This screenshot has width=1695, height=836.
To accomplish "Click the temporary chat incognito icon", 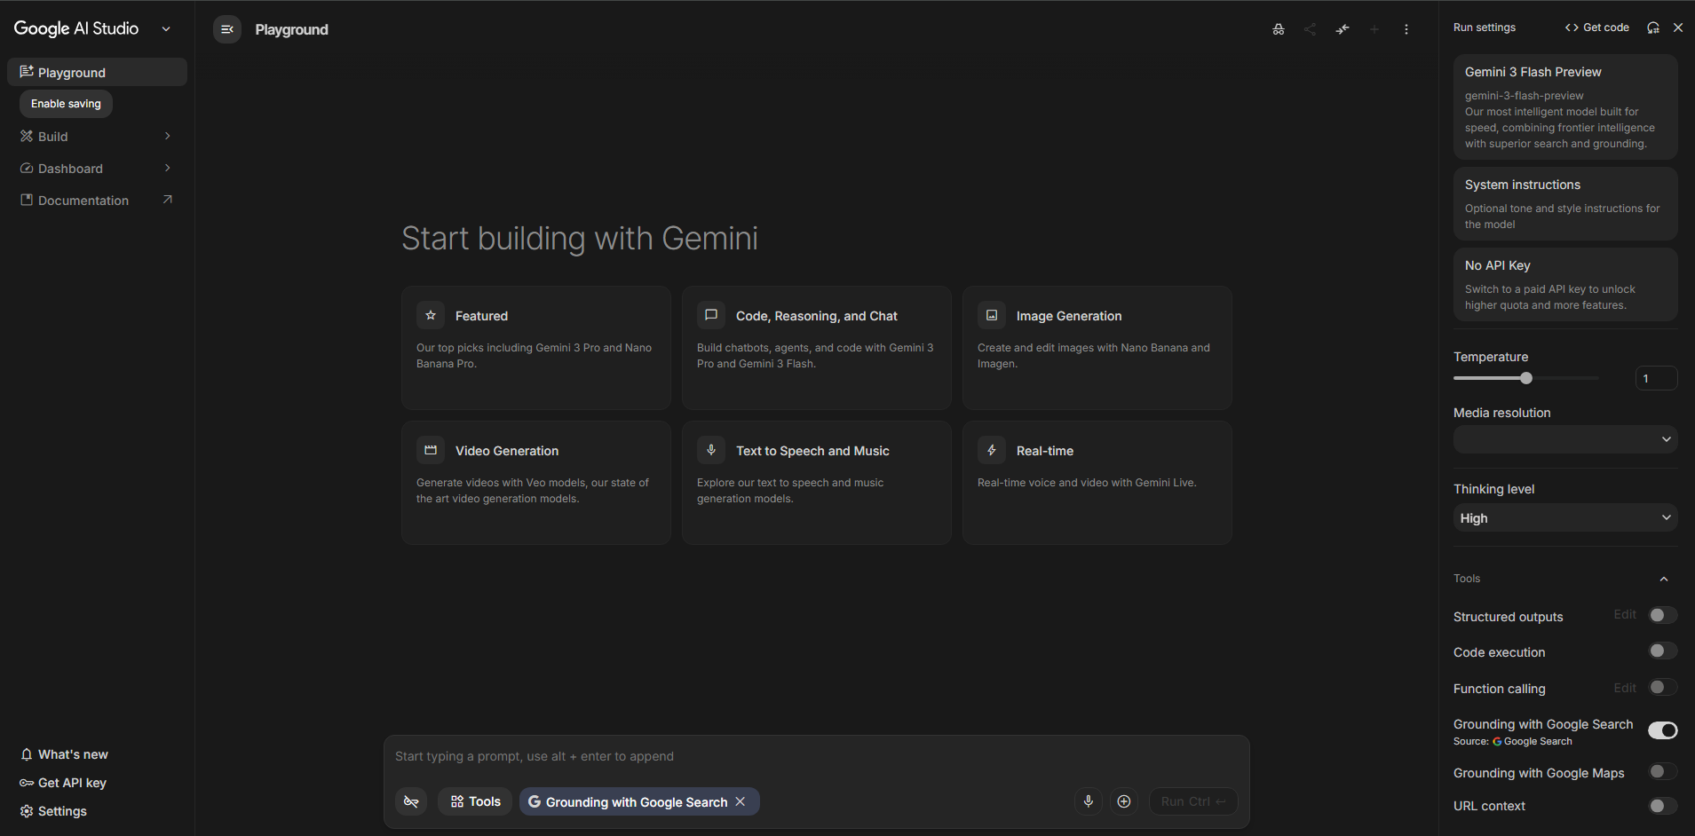I will tap(1279, 29).
